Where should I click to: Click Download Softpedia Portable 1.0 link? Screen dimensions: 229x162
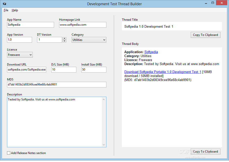point(163,72)
